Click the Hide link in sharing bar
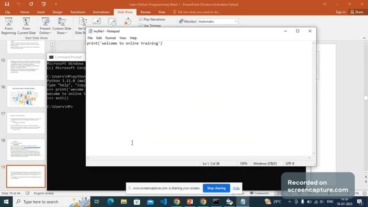Viewport: 368px width, 207px height. (x=236, y=188)
